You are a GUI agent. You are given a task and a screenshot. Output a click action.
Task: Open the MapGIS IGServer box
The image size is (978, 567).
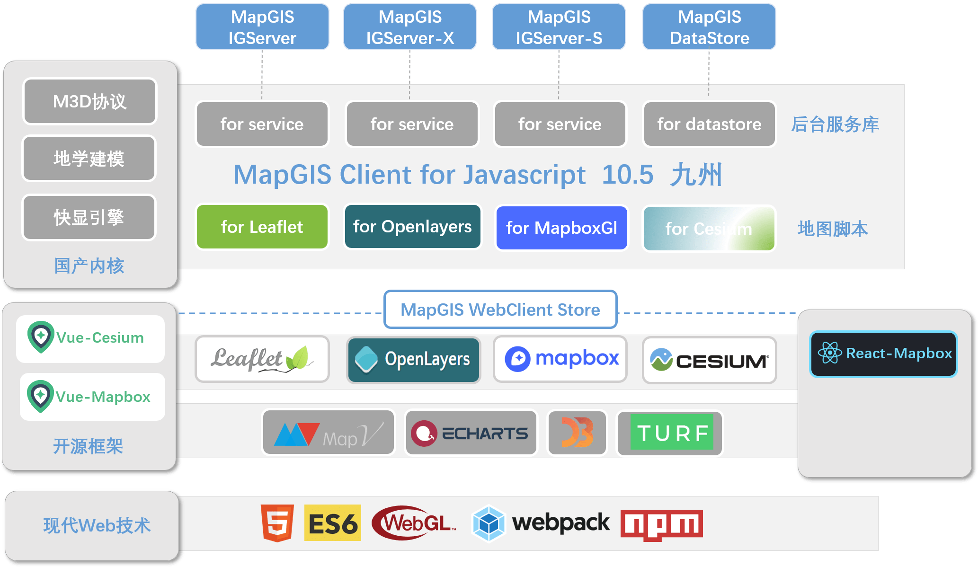tap(262, 27)
